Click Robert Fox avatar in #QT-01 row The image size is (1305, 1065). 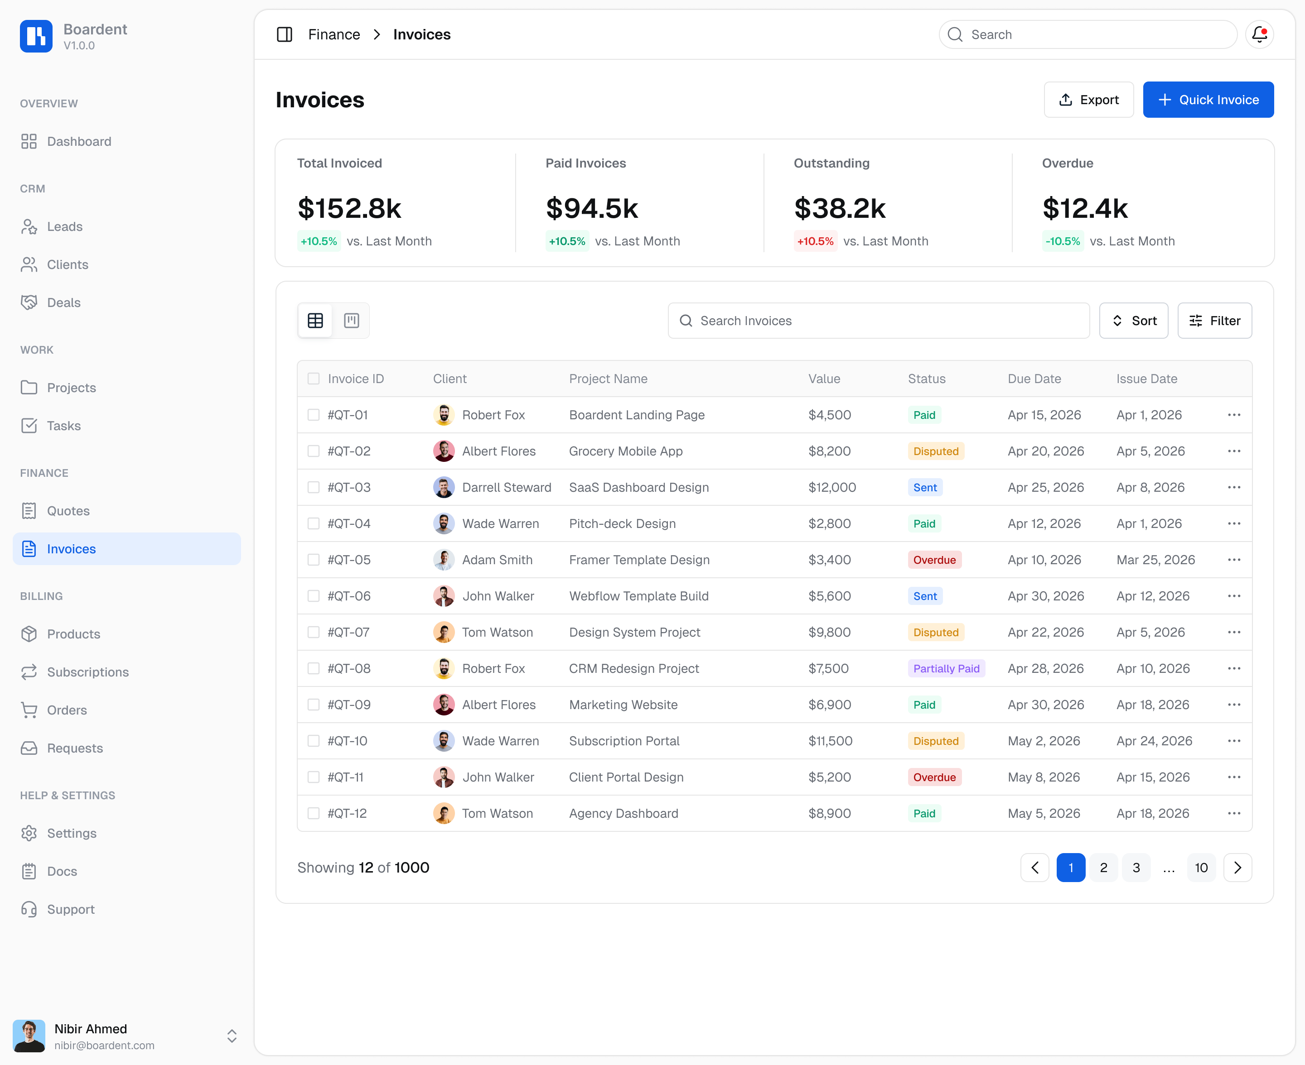[x=444, y=415]
